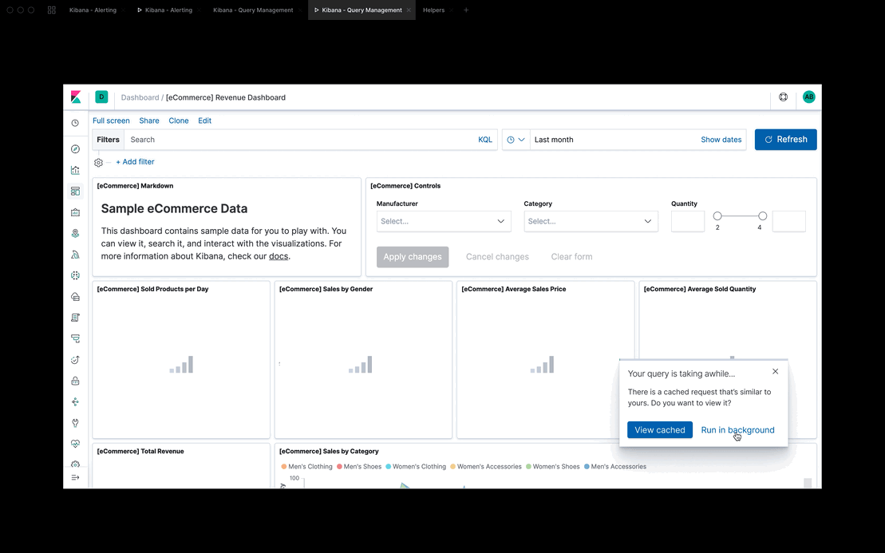Open Maps pin icon in sidebar
This screenshot has width=885, height=553.
75,233
